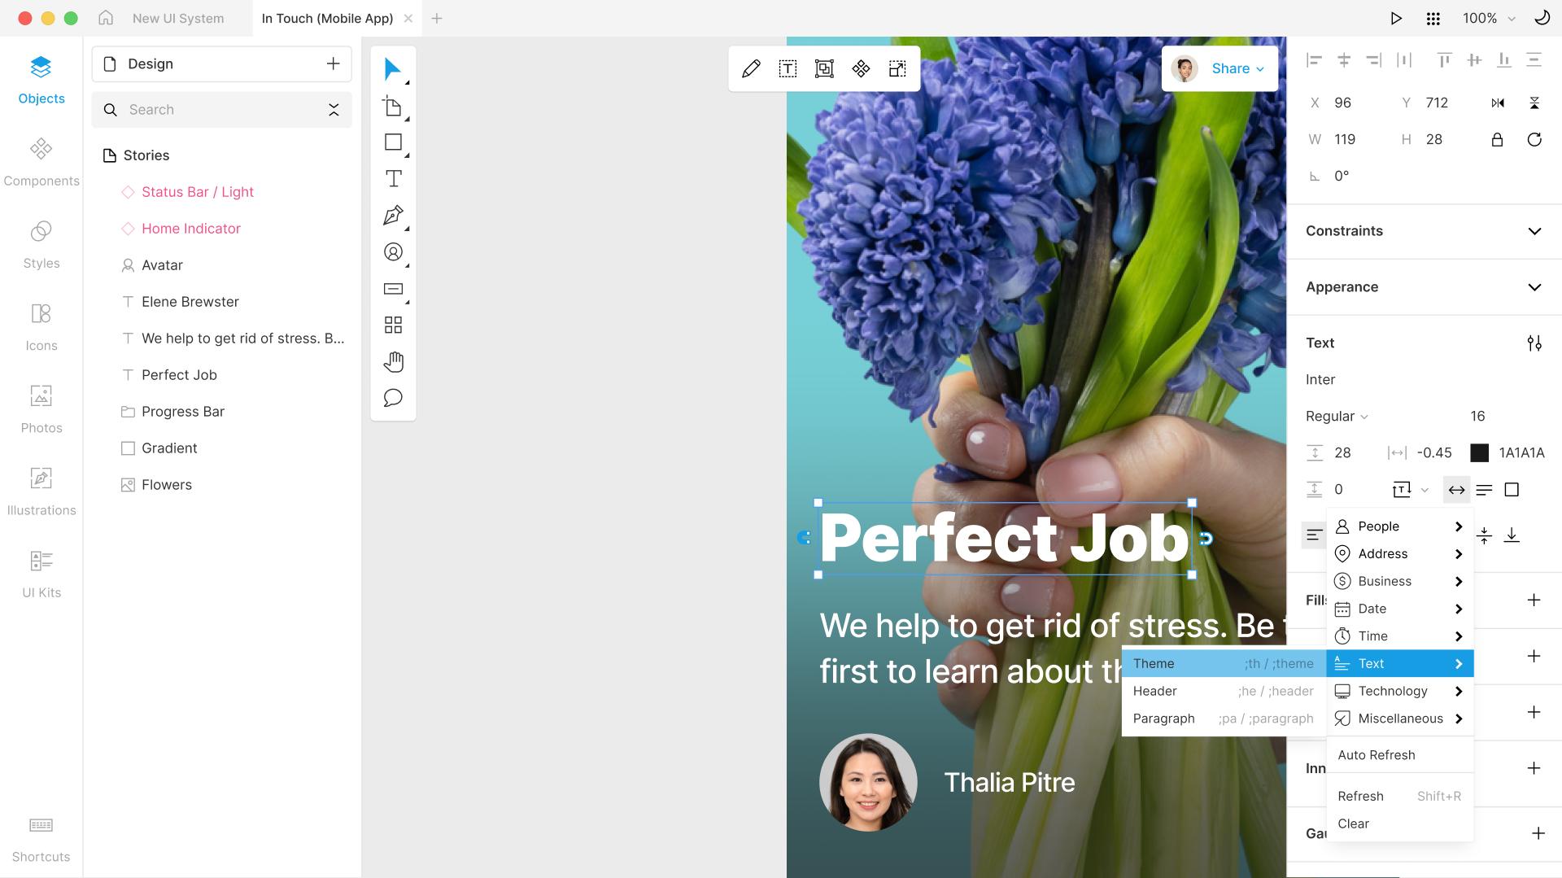This screenshot has height=878, width=1562.
Task: Select Theme in the Text submenu
Action: (1224, 664)
